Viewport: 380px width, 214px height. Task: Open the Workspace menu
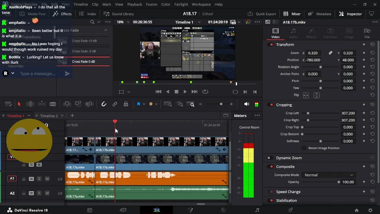[x=201, y=4]
